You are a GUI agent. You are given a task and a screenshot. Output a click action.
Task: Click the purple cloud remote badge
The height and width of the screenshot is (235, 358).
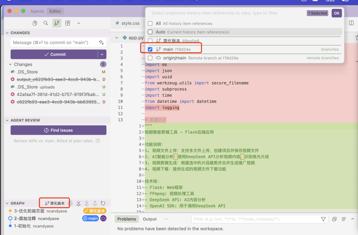[103, 218]
